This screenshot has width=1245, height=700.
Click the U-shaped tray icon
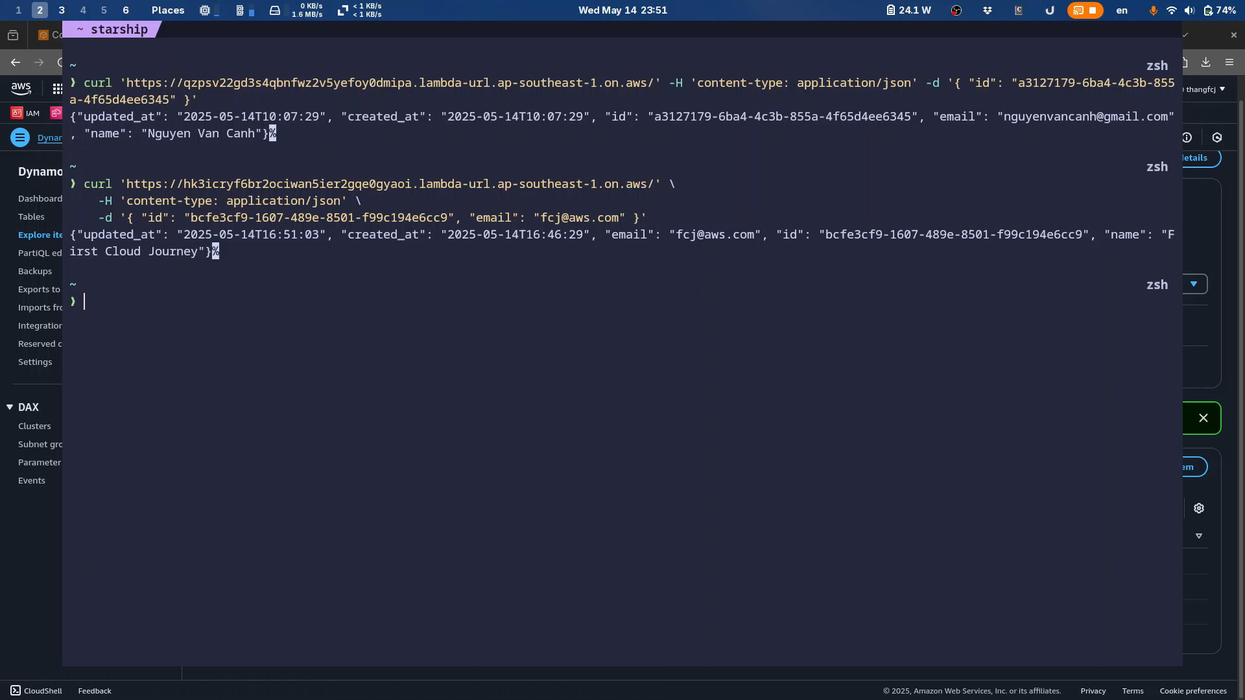coord(1050,10)
